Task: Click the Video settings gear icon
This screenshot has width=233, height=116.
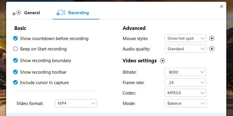Action: (163, 61)
